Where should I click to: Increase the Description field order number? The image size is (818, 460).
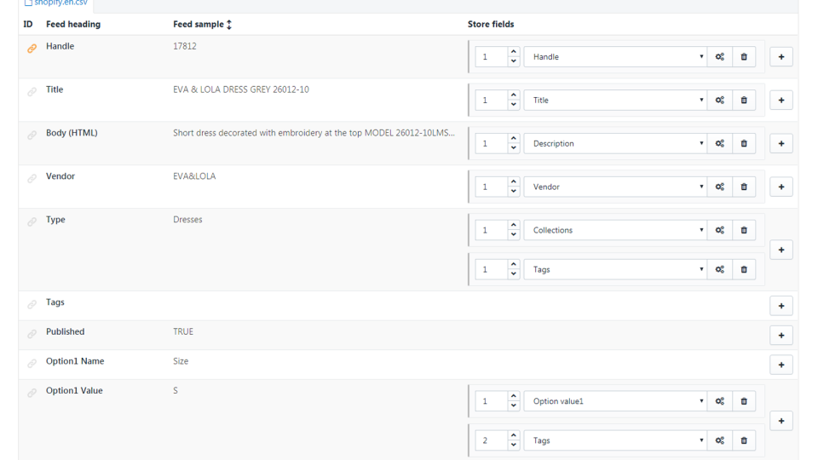click(513, 138)
